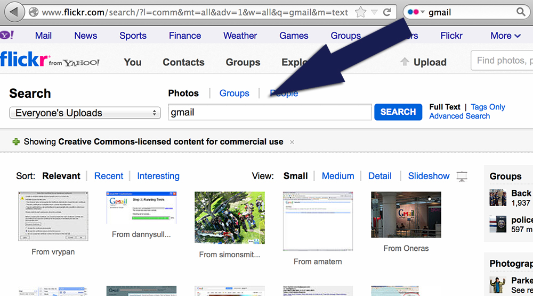Click the From vrypan label
533x296 pixels.
pyautogui.click(x=53, y=252)
